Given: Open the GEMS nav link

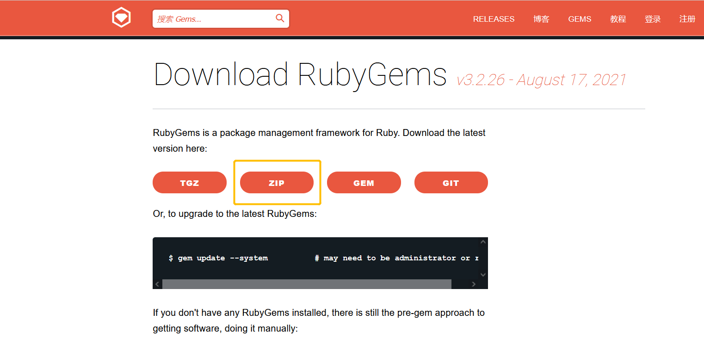Looking at the screenshot, I should coord(580,19).
